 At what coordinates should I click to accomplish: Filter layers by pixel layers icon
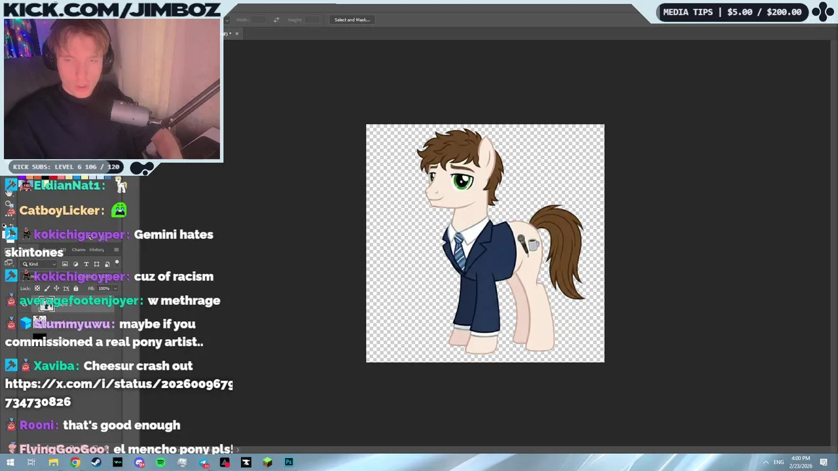(x=65, y=264)
